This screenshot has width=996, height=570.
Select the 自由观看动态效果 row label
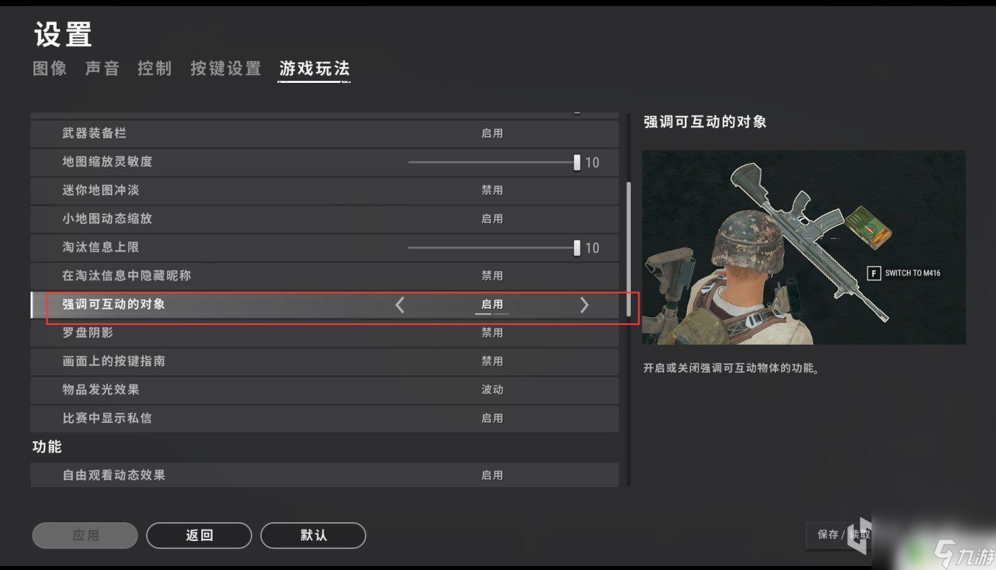click(x=113, y=475)
